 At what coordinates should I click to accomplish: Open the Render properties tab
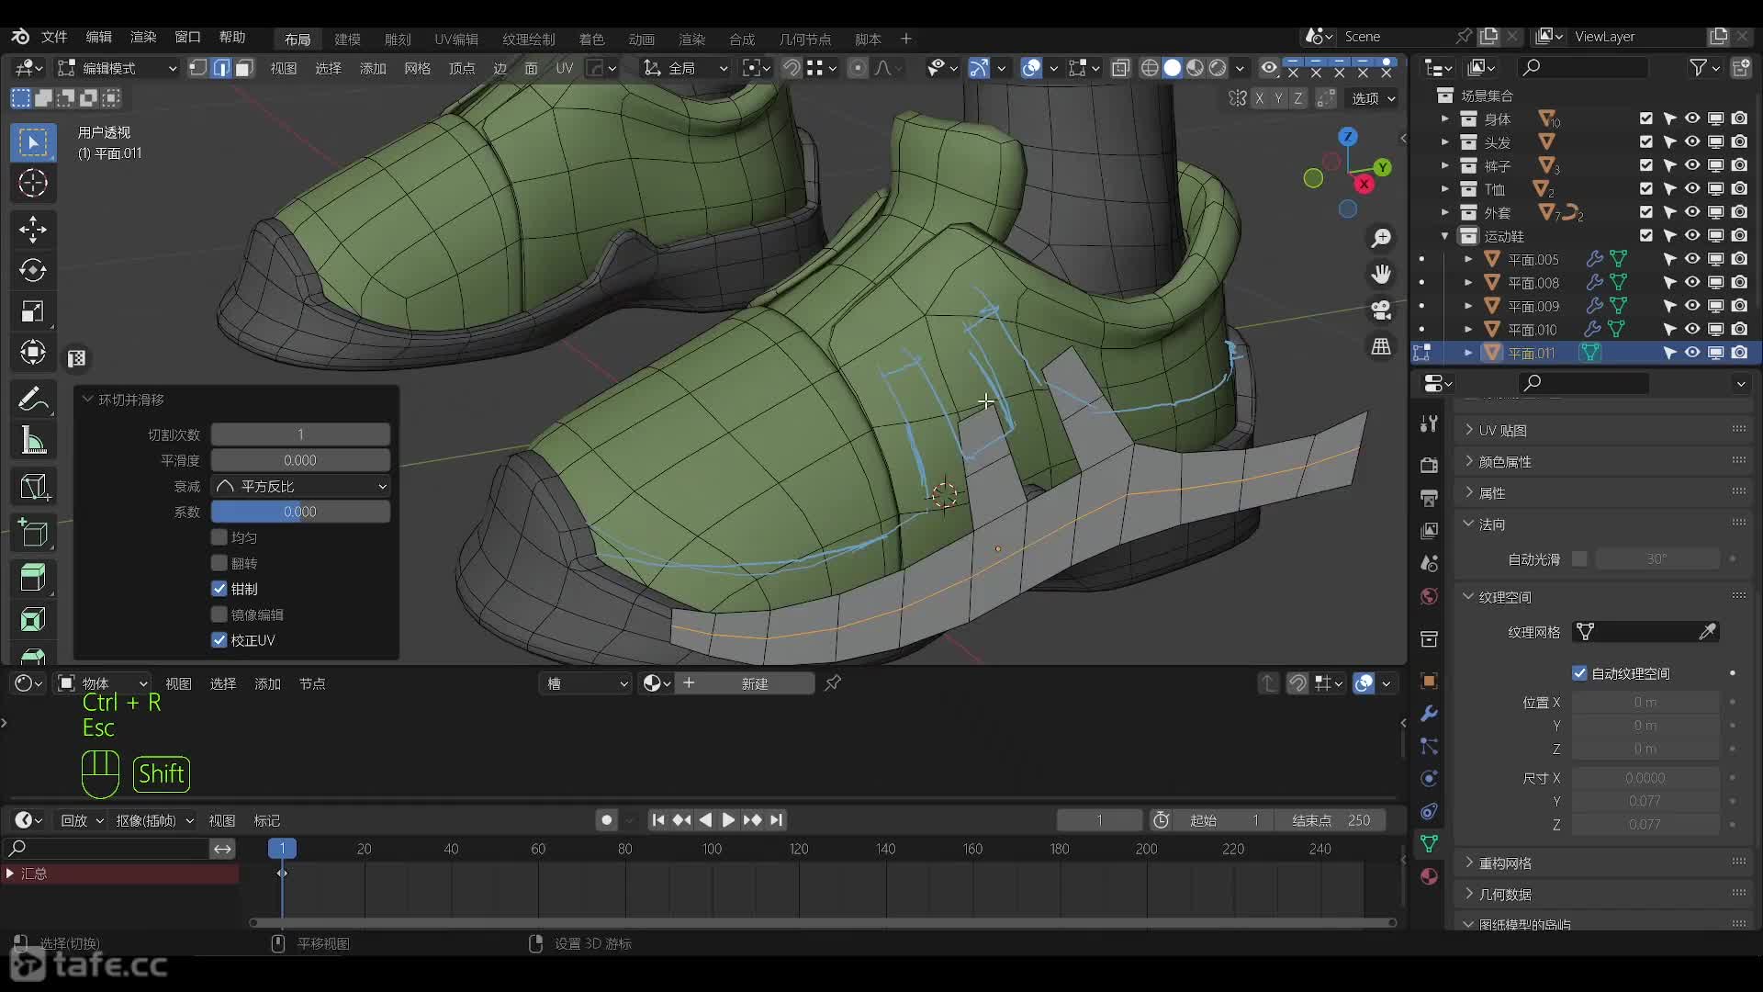(x=1429, y=466)
